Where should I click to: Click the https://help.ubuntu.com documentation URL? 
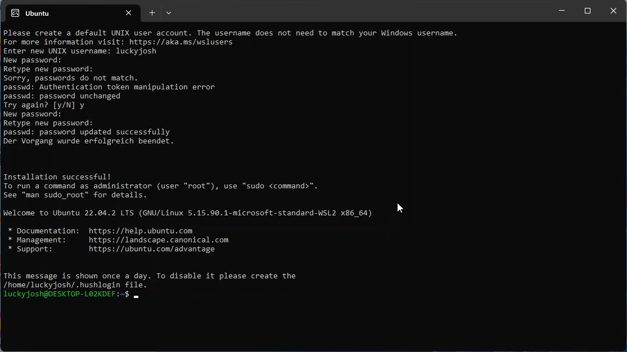[141, 231]
